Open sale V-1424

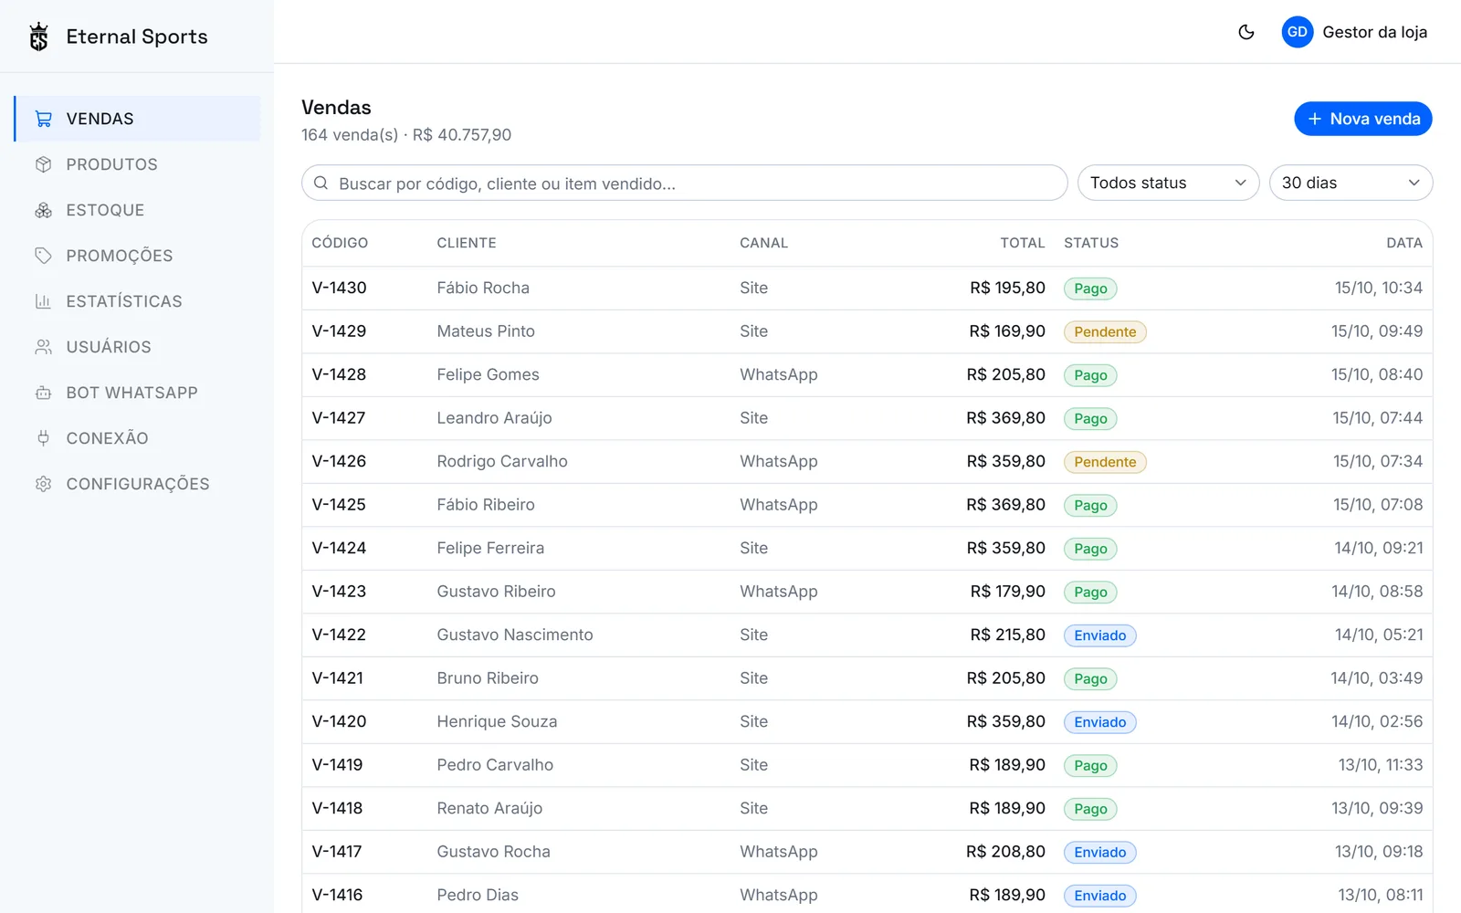(x=867, y=548)
